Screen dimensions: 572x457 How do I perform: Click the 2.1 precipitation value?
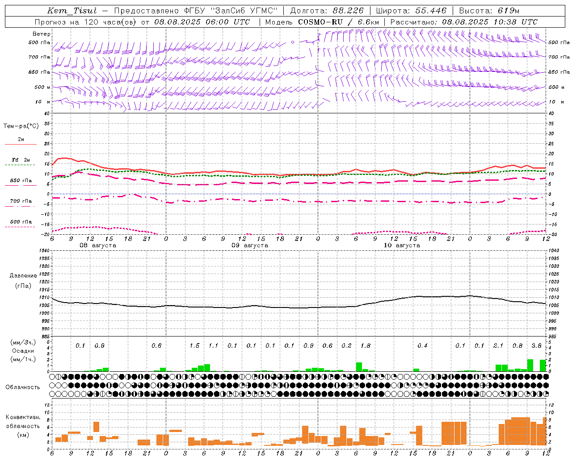click(x=498, y=346)
